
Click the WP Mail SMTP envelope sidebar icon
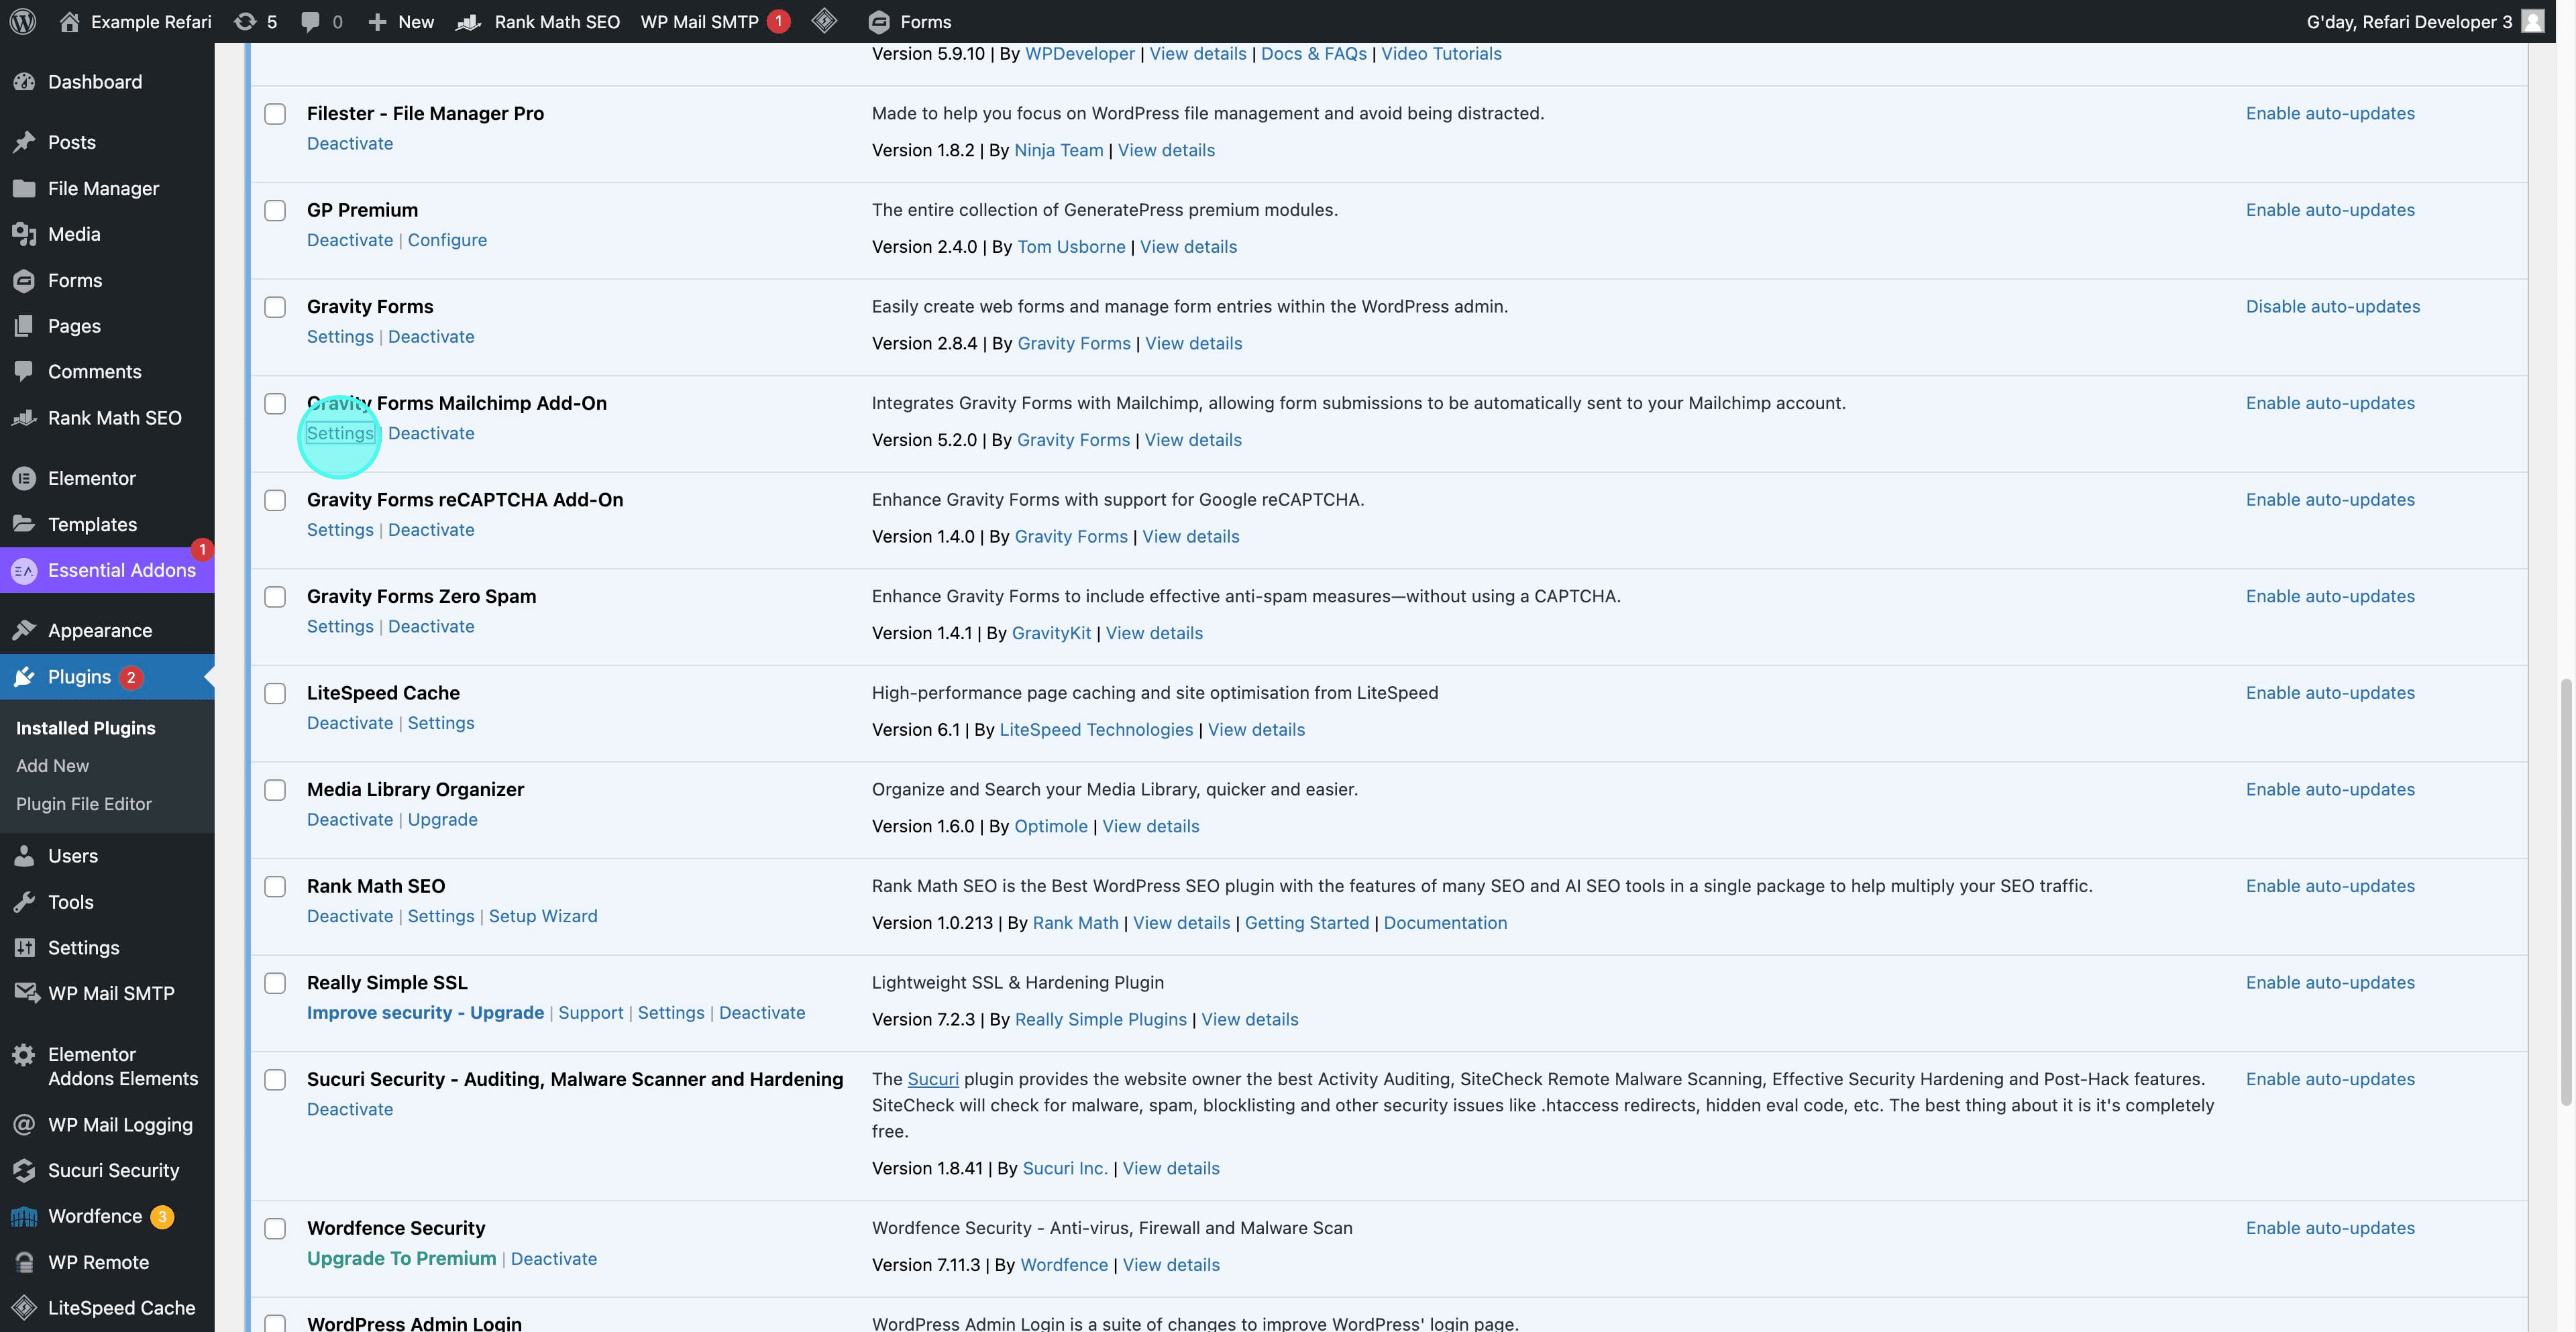(x=26, y=993)
